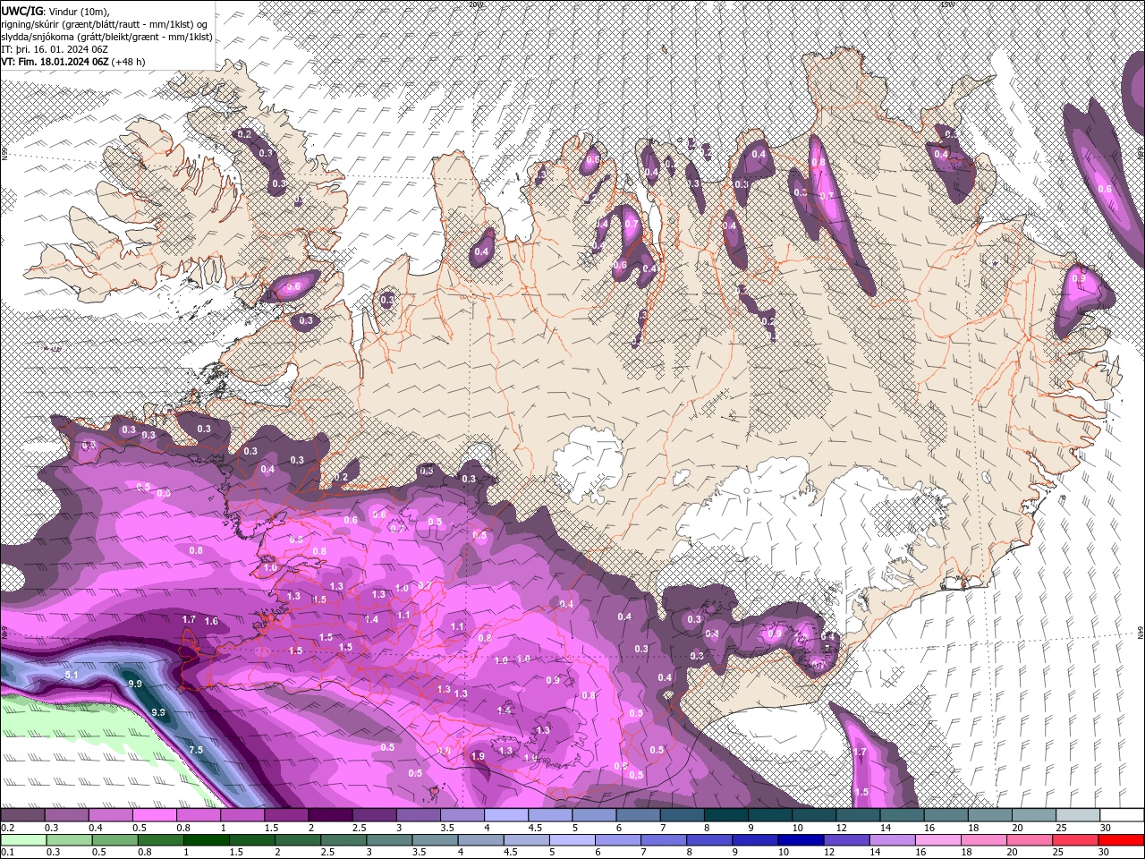Select lower legend swatch starting at 3.5
Screen dimensions: 1145x859
(435, 840)
